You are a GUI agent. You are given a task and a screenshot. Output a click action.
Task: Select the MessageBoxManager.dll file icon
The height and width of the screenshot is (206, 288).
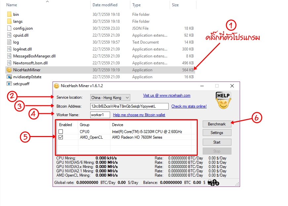(x=9, y=56)
